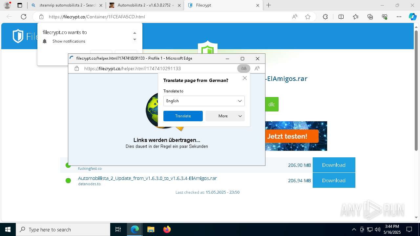
Task: Click the Jetzt testen banner ad
Action: point(296,136)
